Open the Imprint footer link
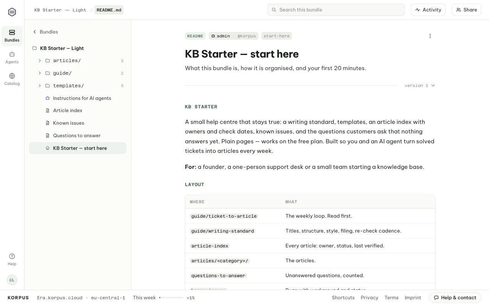 pyautogui.click(x=413, y=298)
